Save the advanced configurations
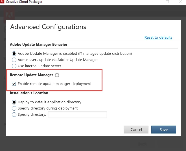The image size is (186, 151). [164, 130]
